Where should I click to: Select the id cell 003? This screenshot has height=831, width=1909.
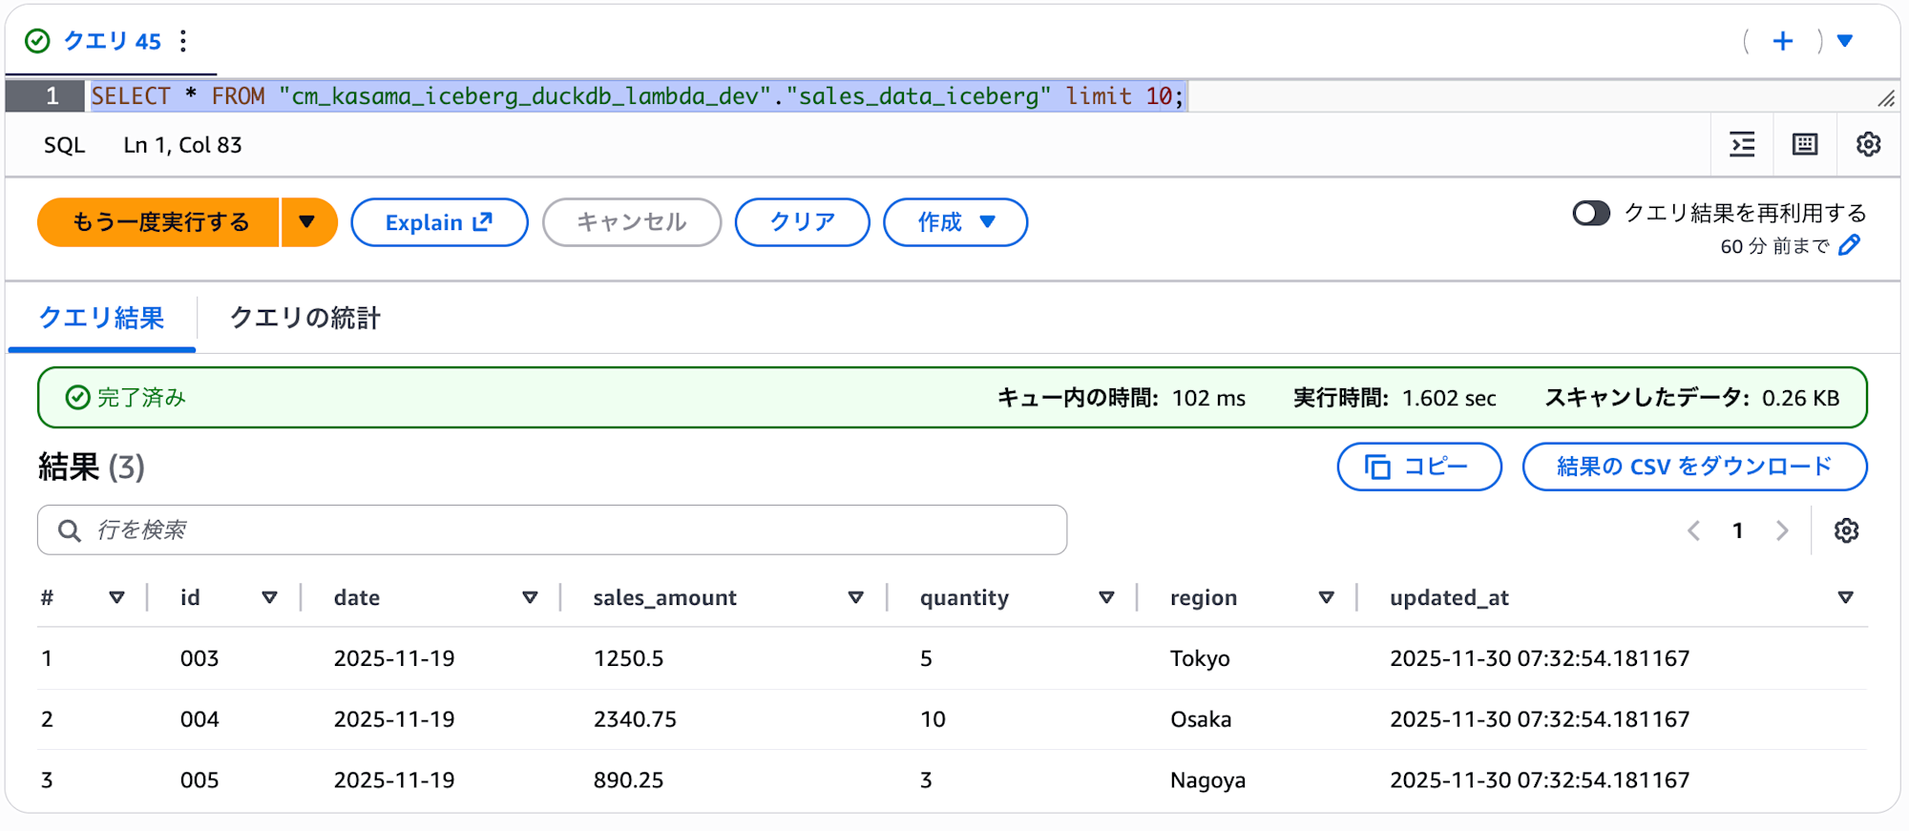click(x=199, y=658)
